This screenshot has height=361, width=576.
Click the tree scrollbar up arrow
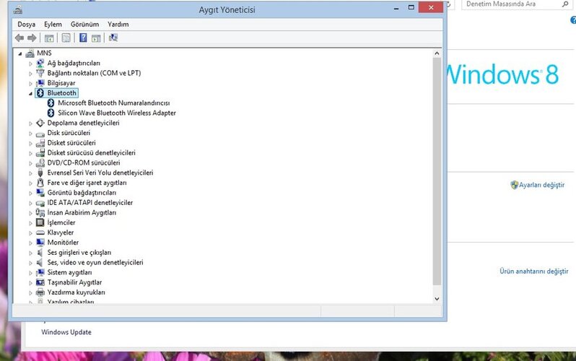(437, 53)
